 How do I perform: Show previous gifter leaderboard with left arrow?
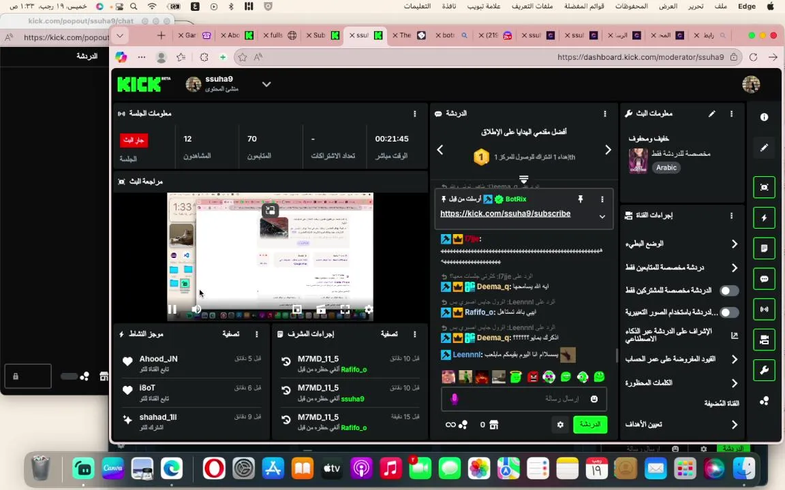[440, 150]
